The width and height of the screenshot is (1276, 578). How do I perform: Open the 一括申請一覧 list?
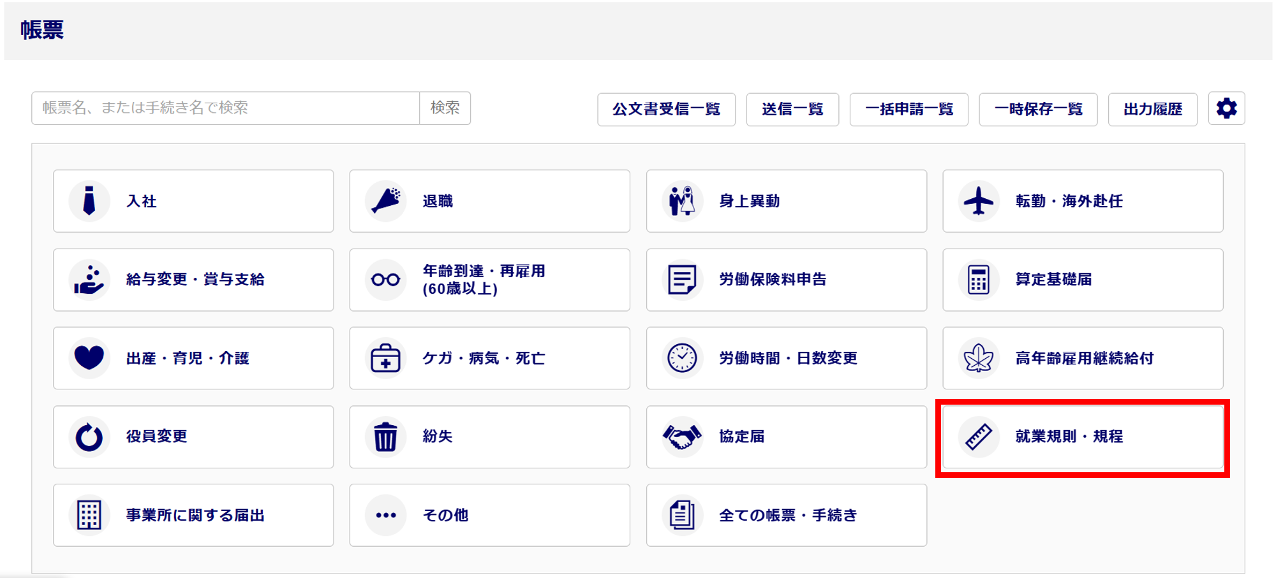[909, 109]
